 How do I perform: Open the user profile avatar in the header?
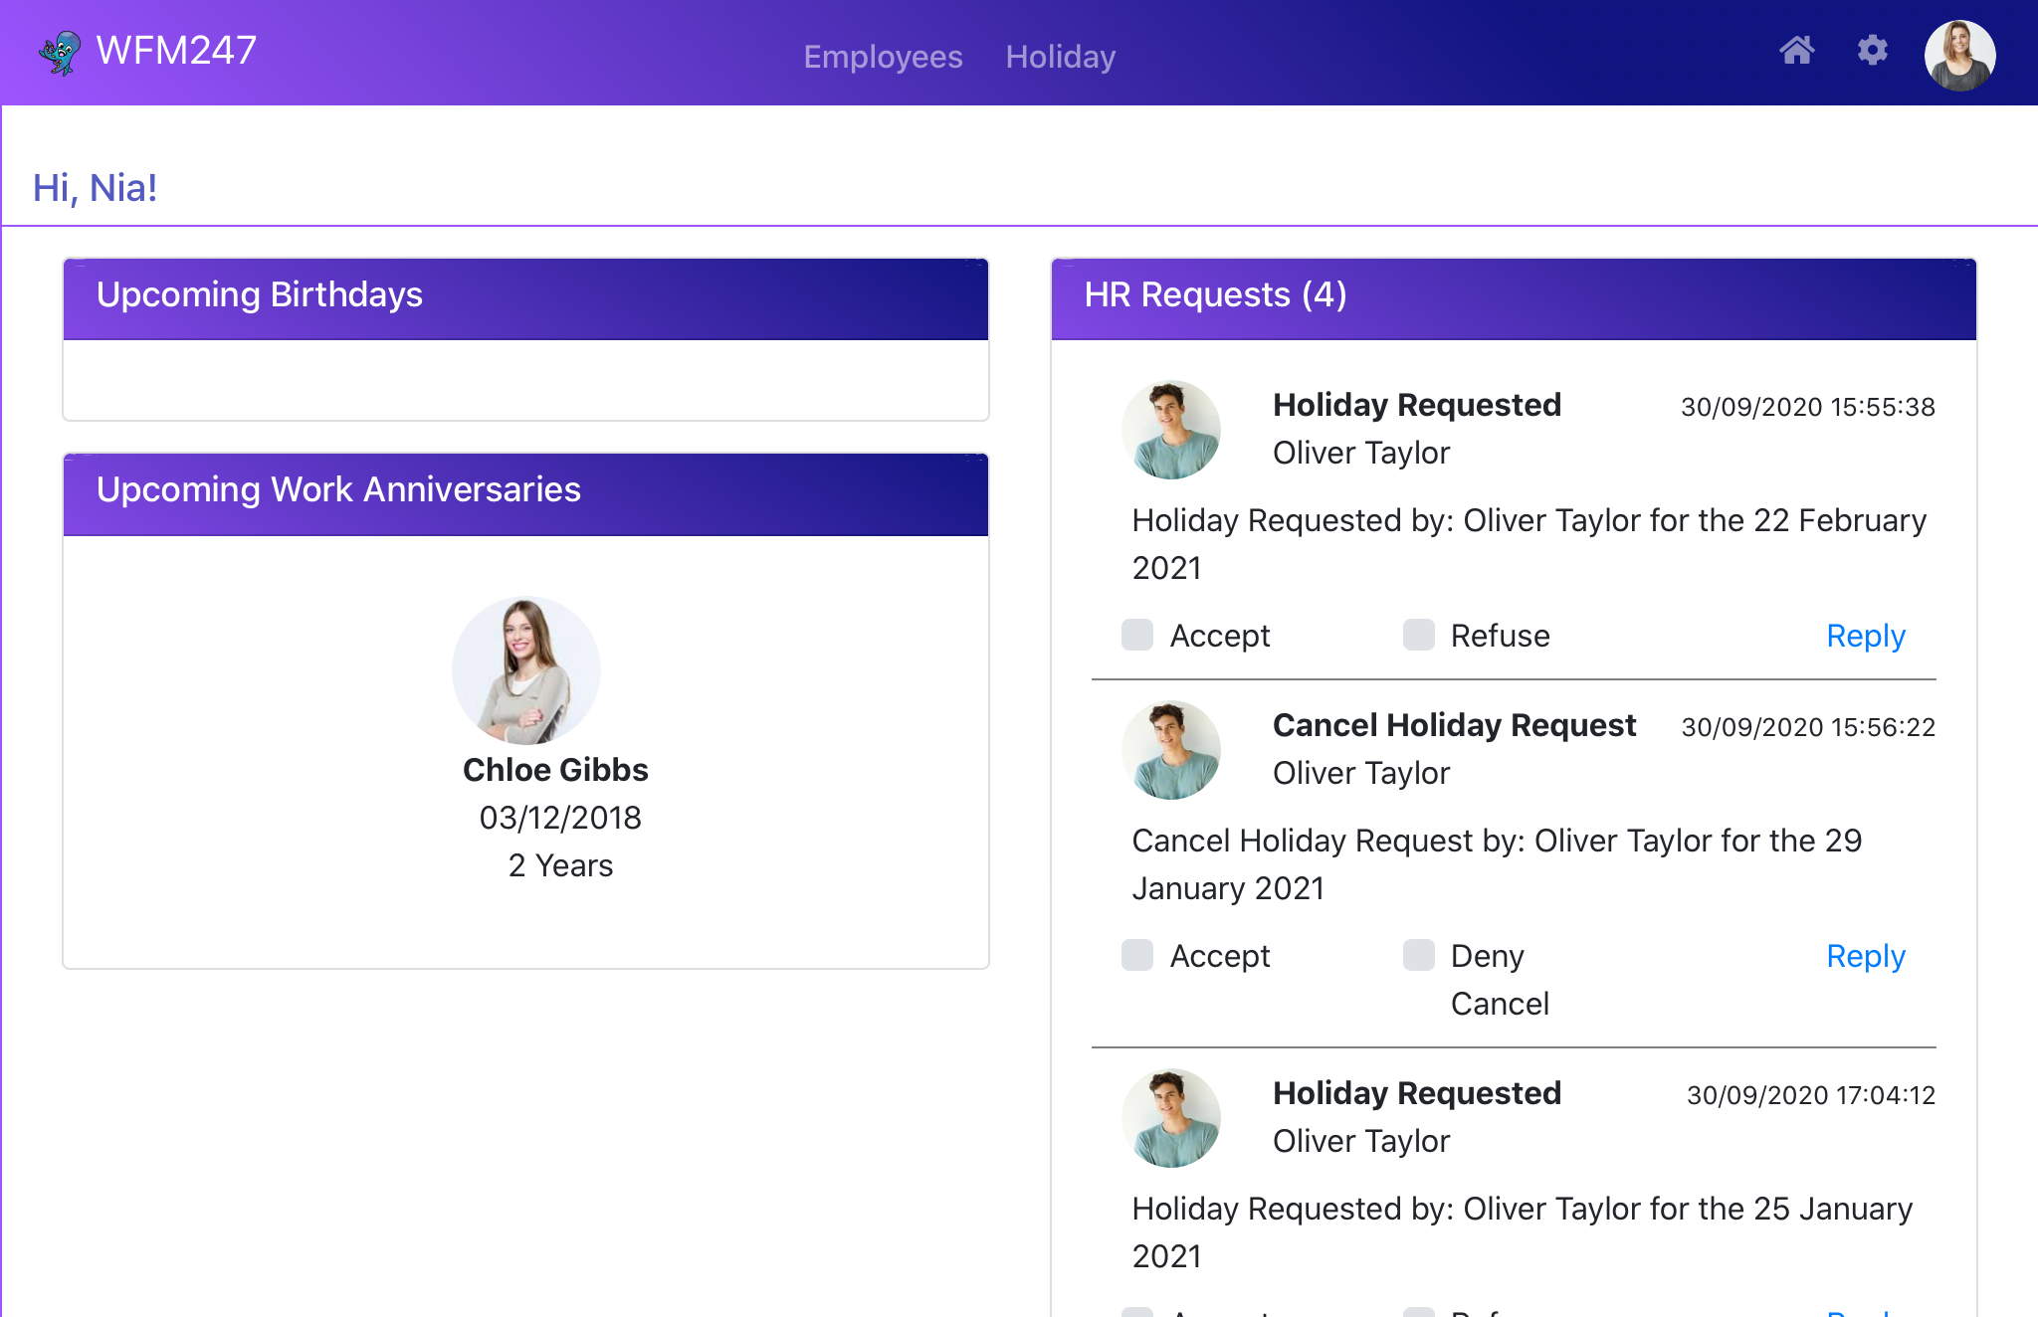(x=1959, y=55)
